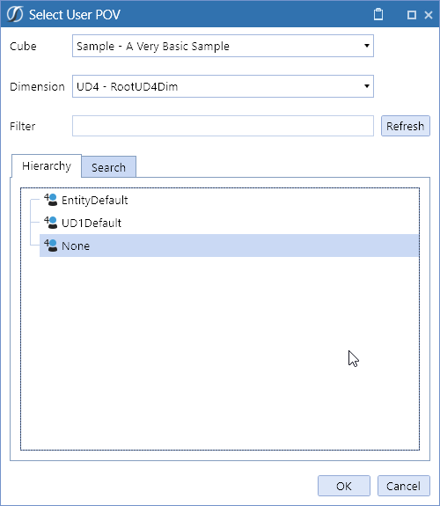Click the Cancel button
This screenshot has width=440, height=506.
tap(404, 486)
